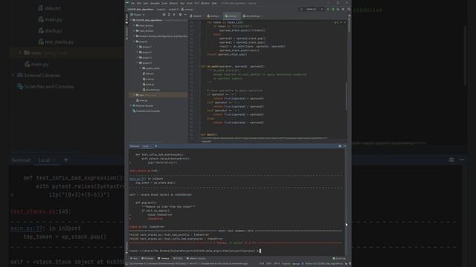The height and width of the screenshot is (267, 476).
Task: Expand the .pytest_cache folder
Action: pos(141,68)
